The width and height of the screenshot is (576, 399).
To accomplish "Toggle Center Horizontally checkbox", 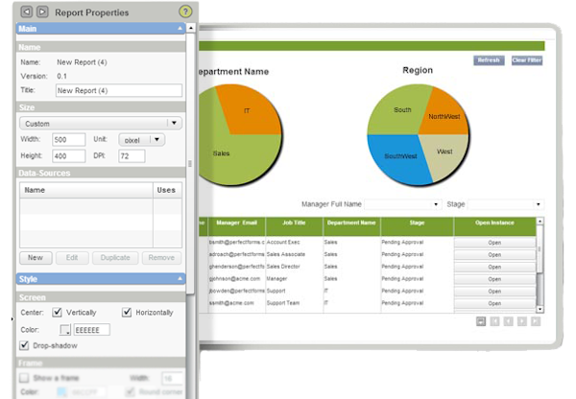I will [x=127, y=312].
